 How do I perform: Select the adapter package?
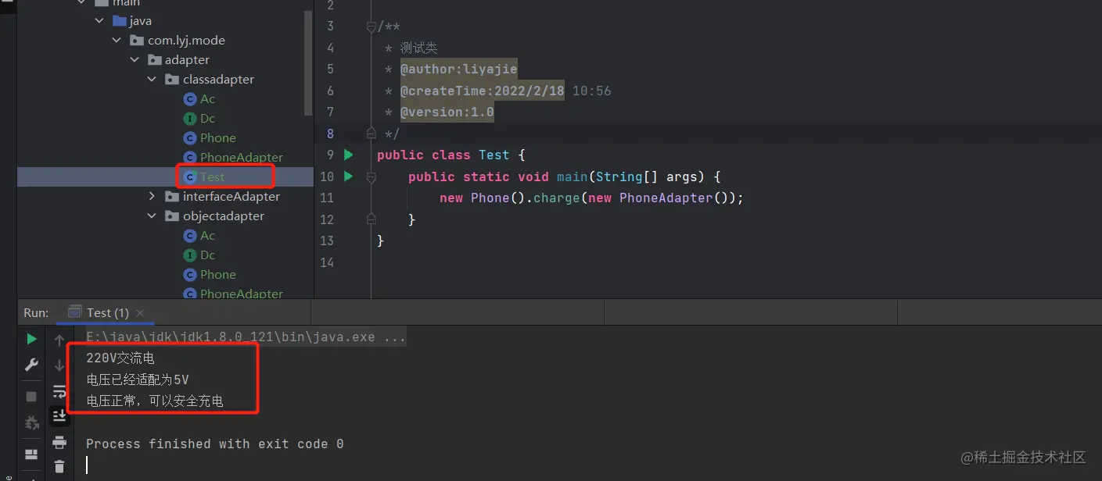point(187,59)
